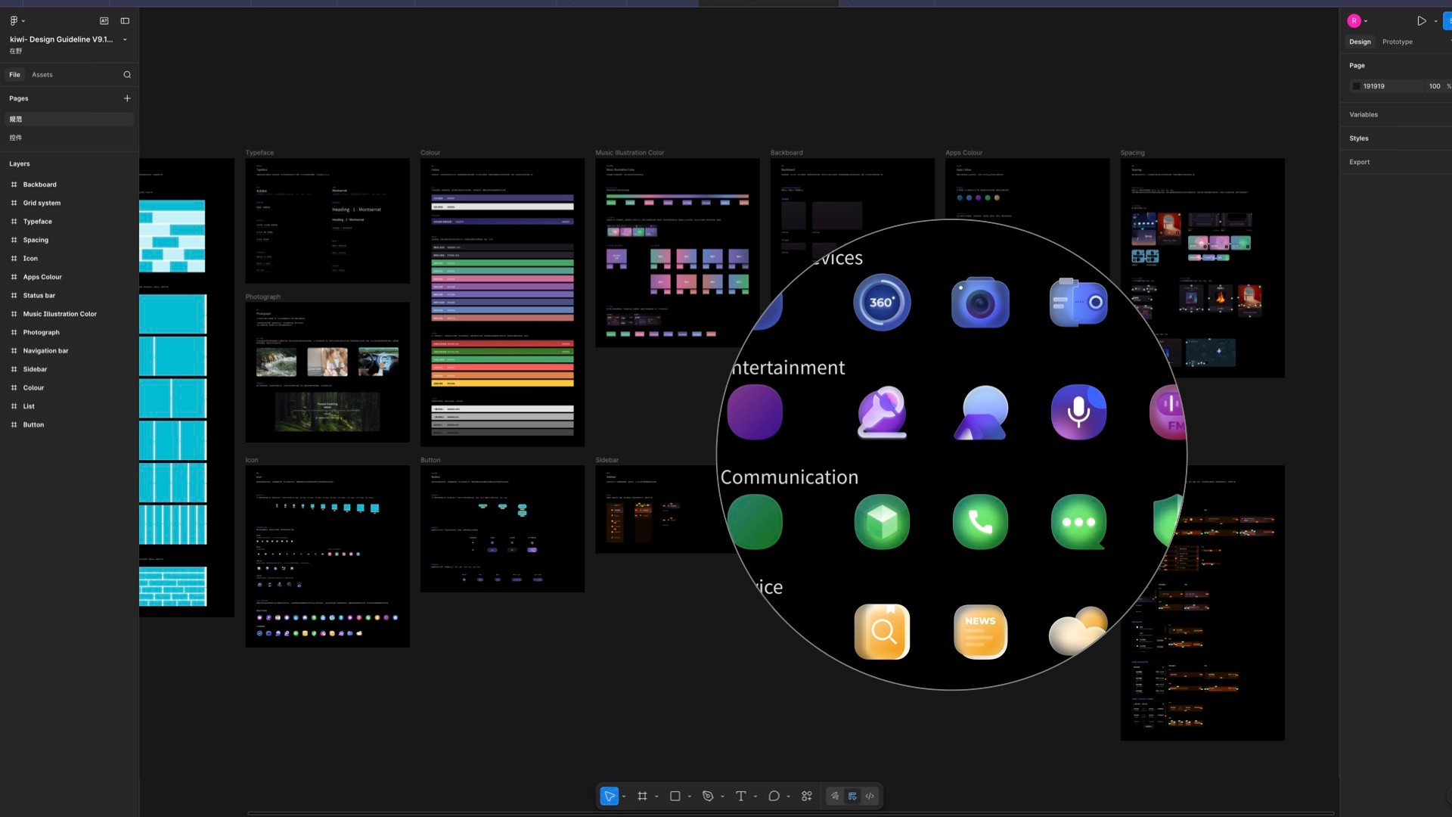Toggle the sidebar panel layout icon
Screen dimensions: 1452x817
[125, 20]
